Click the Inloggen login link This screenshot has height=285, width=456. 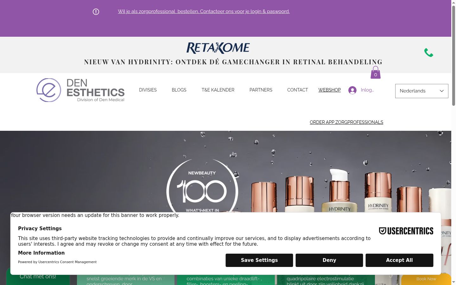(x=367, y=90)
